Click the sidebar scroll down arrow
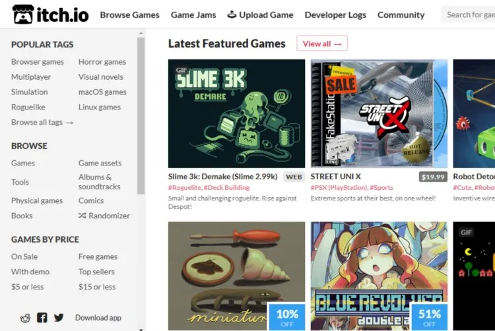The height and width of the screenshot is (331, 495). pyautogui.click(x=141, y=329)
